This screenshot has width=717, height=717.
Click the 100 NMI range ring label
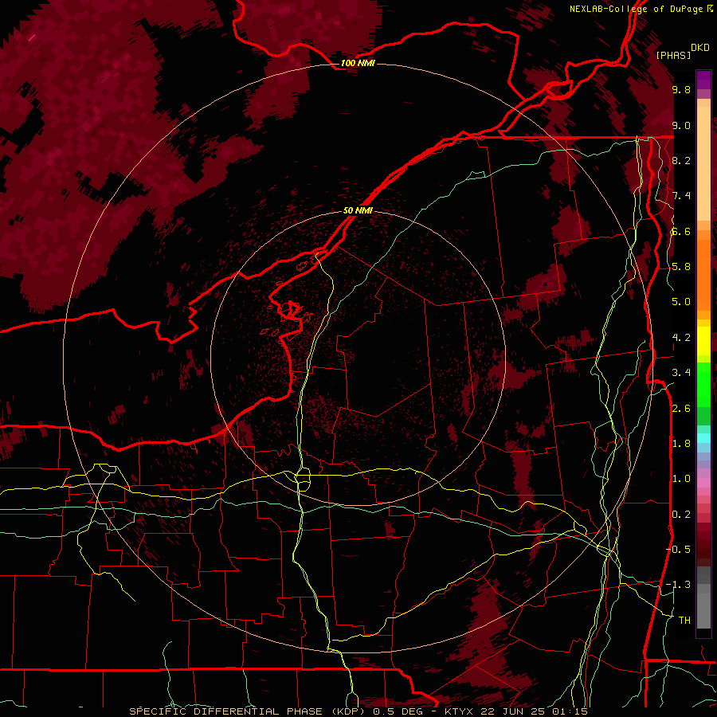pos(358,63)
